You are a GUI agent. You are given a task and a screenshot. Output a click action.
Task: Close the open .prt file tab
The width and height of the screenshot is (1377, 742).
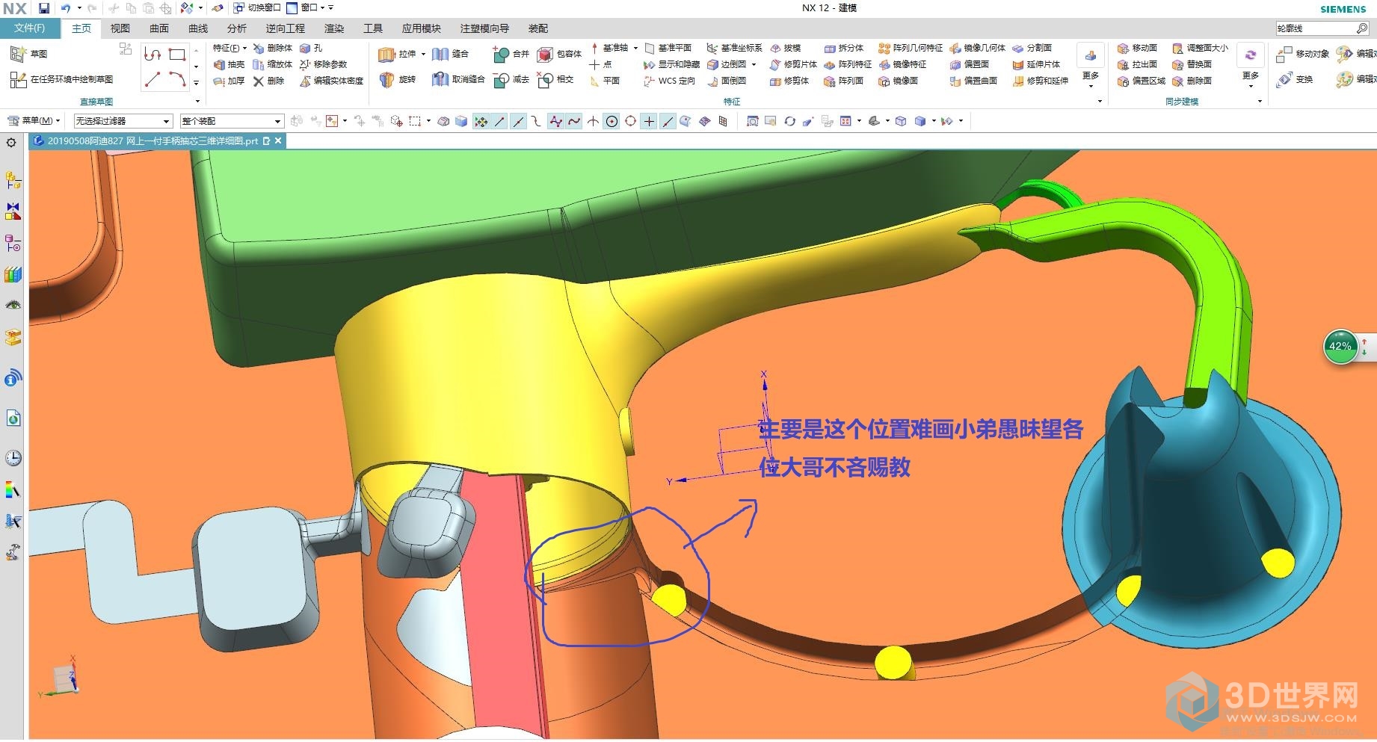(x=278, y=140)
